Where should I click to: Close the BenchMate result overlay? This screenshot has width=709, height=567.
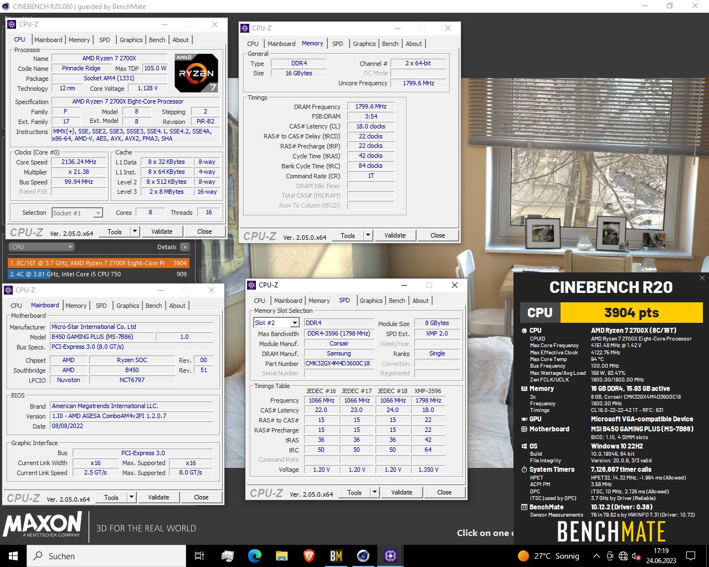pos(702,278)
